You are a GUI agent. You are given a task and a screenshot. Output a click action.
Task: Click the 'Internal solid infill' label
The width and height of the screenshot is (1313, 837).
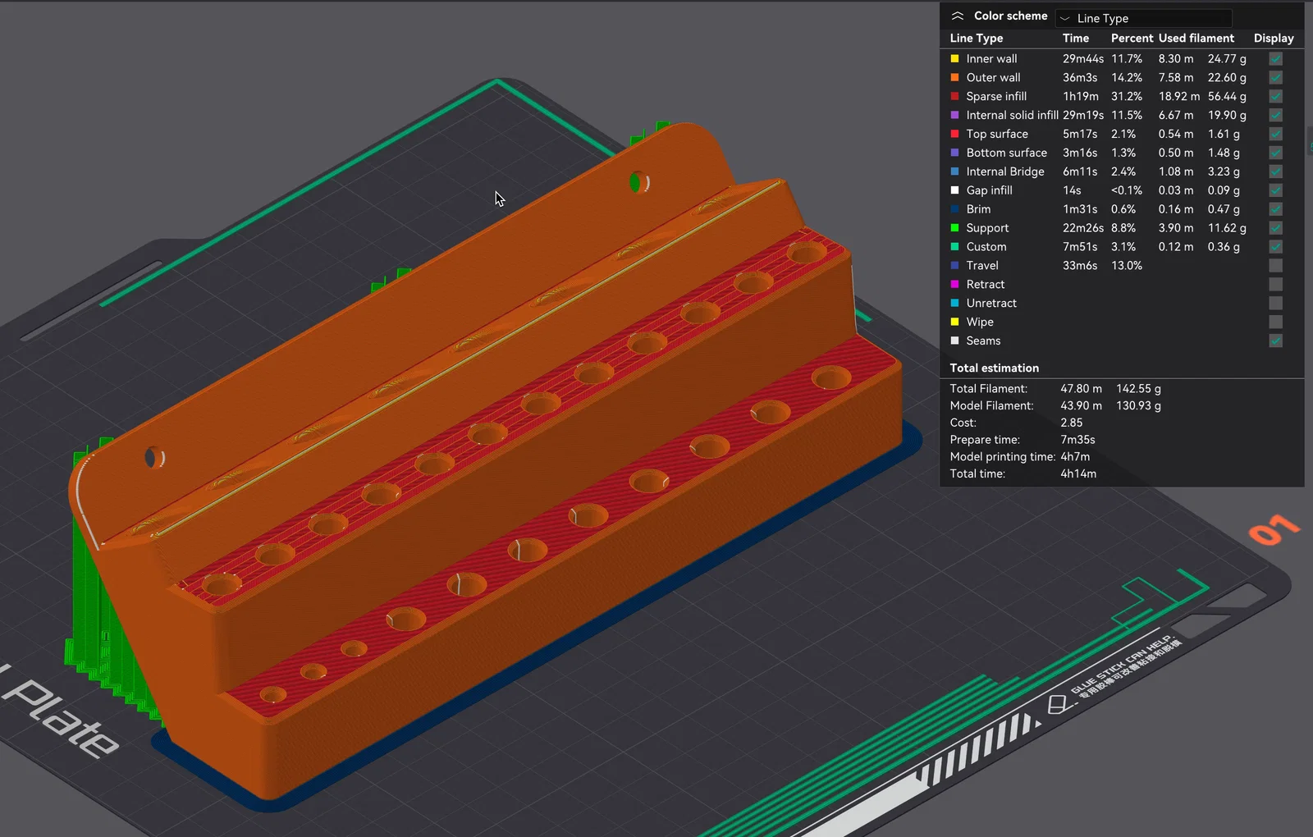(x=1012, y=116)
